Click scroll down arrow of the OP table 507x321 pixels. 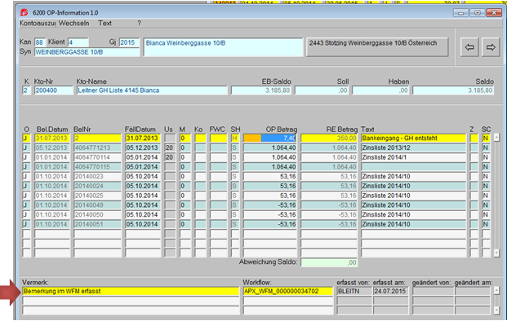coord(496,253)
